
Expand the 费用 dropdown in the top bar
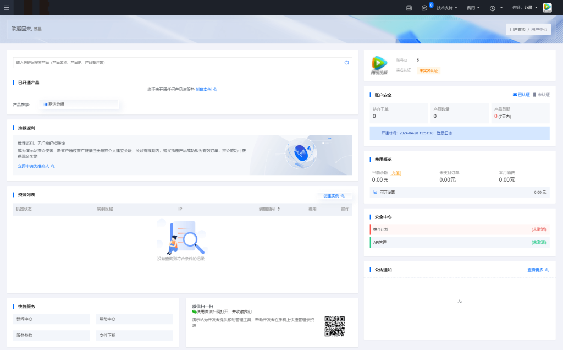pyautogui.click(x=472, y=8)
